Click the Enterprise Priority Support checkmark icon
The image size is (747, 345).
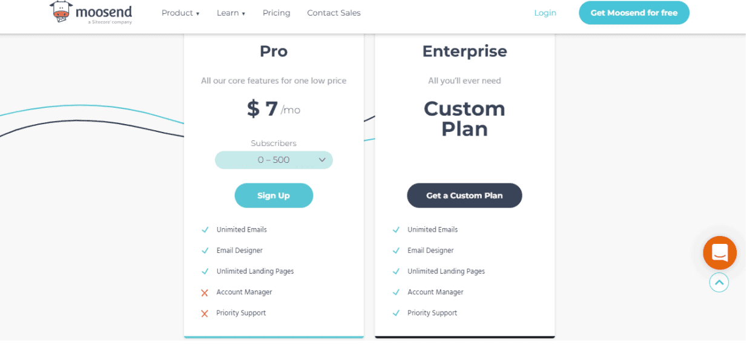[x=396, y=314]
